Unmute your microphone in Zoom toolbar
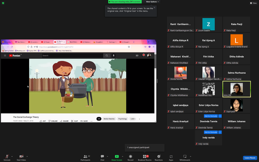The image size is (259, 162). pyautogui.click(x=7, y=158)
